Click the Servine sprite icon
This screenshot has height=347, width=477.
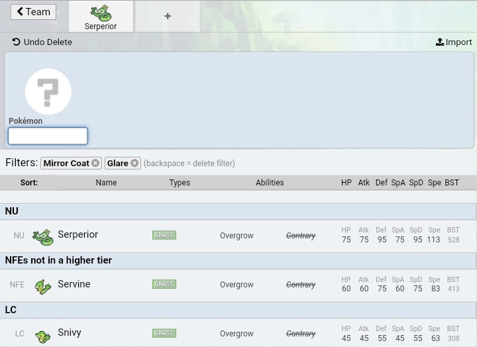pyautogui.click(x=42, y=287)
